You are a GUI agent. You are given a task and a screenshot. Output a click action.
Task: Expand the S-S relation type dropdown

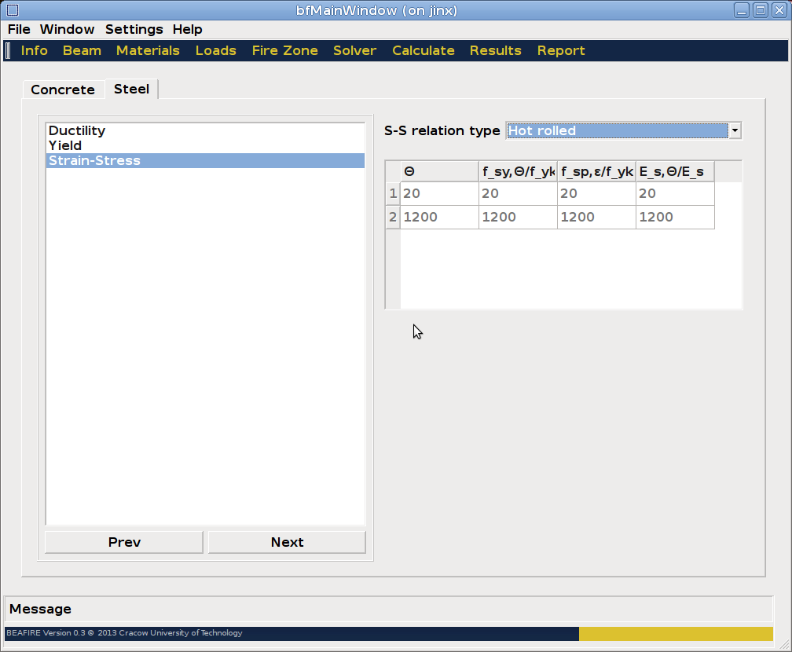735,131
